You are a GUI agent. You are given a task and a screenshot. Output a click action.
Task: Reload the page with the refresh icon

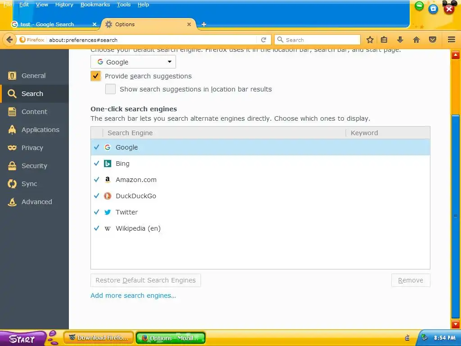pos(264,40)
